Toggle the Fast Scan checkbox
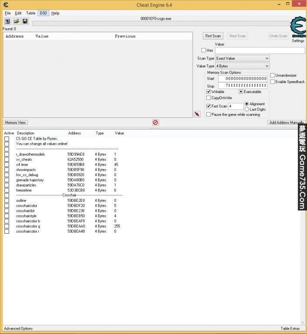This screenshot has height=334, width=307. click(208, 106)
